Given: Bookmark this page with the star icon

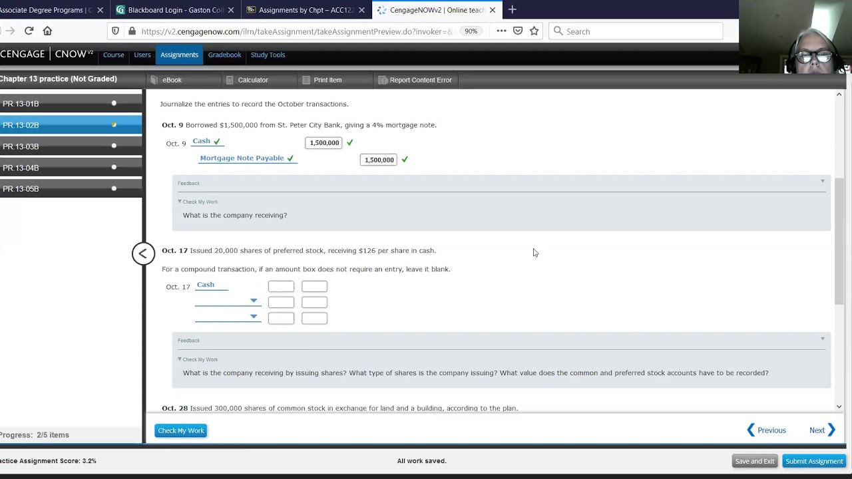Looking at the screenshot, I should point(534,31).
